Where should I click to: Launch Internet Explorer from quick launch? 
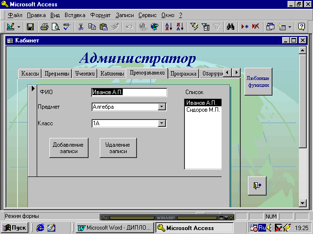40,228
